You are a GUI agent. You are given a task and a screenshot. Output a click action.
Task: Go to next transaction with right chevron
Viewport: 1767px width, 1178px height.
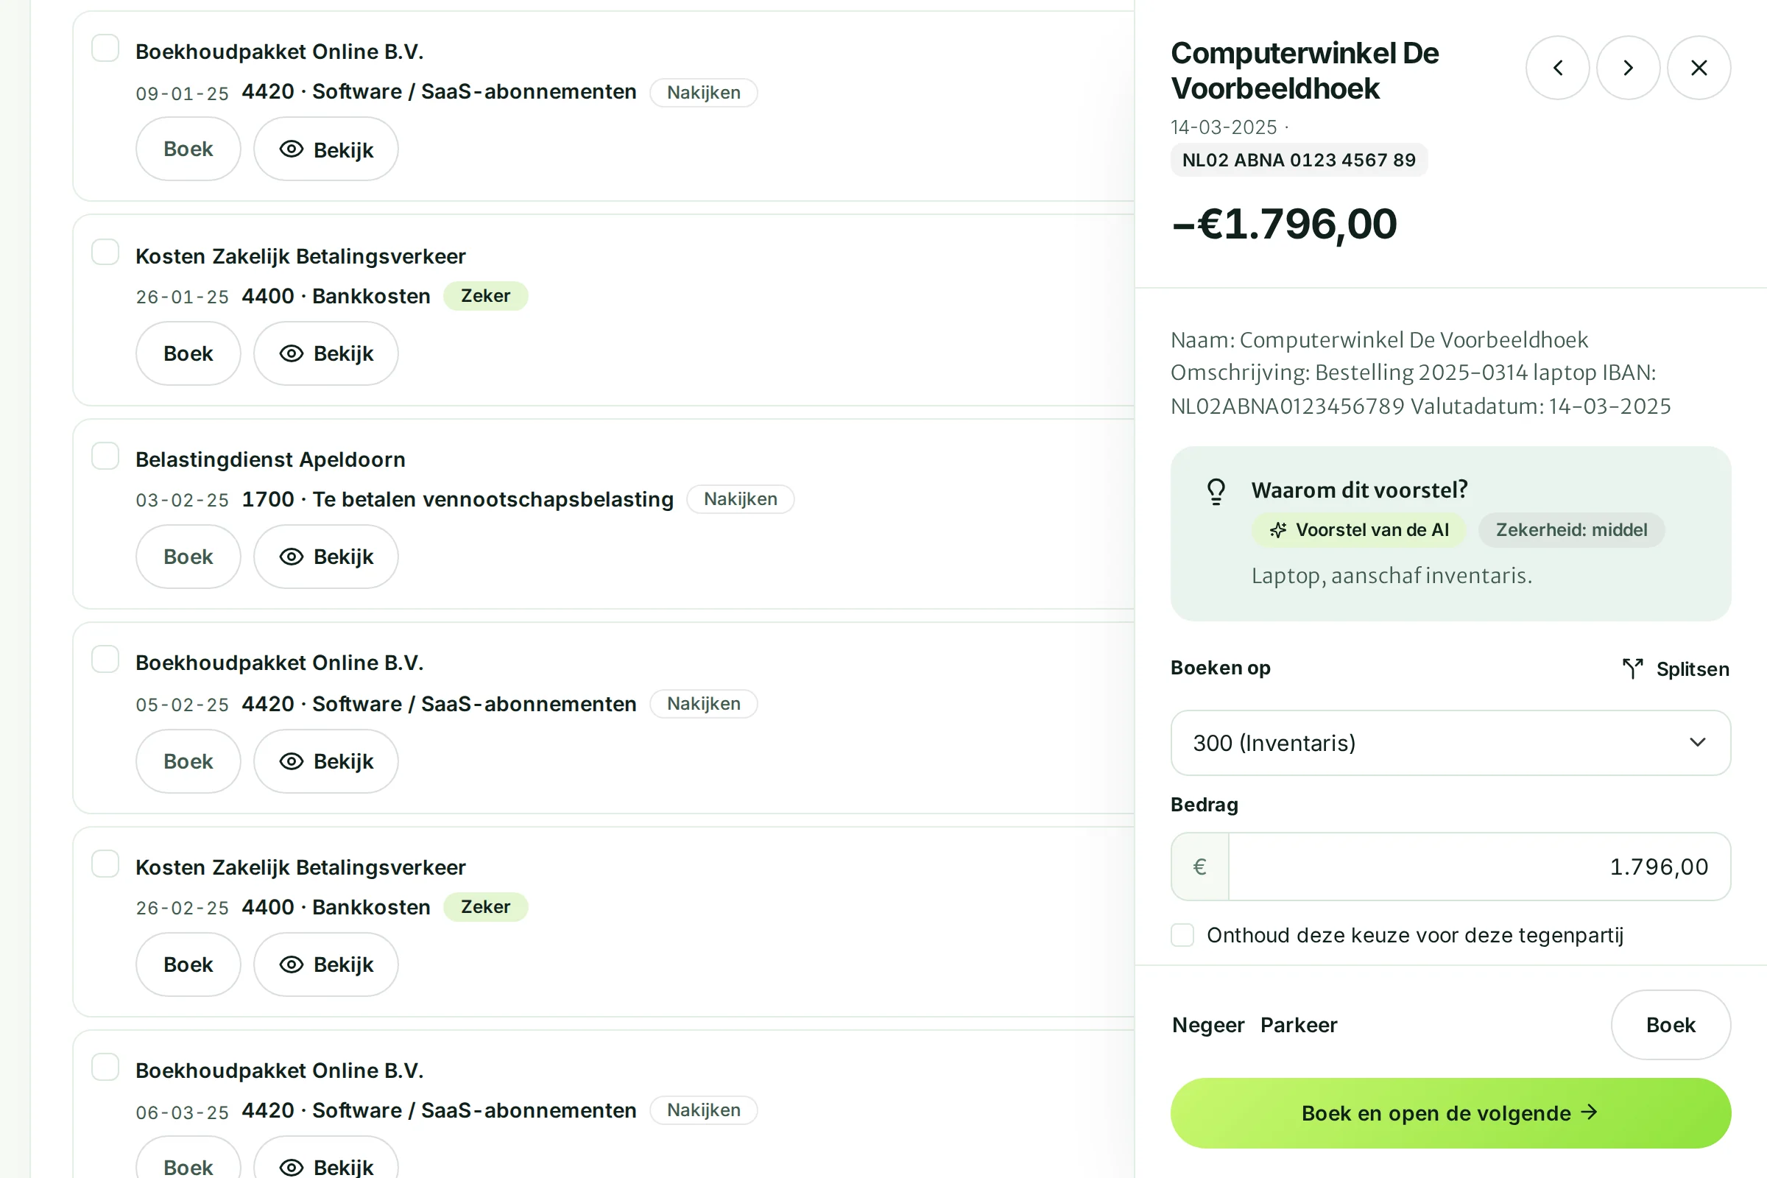pos(1628,68)
